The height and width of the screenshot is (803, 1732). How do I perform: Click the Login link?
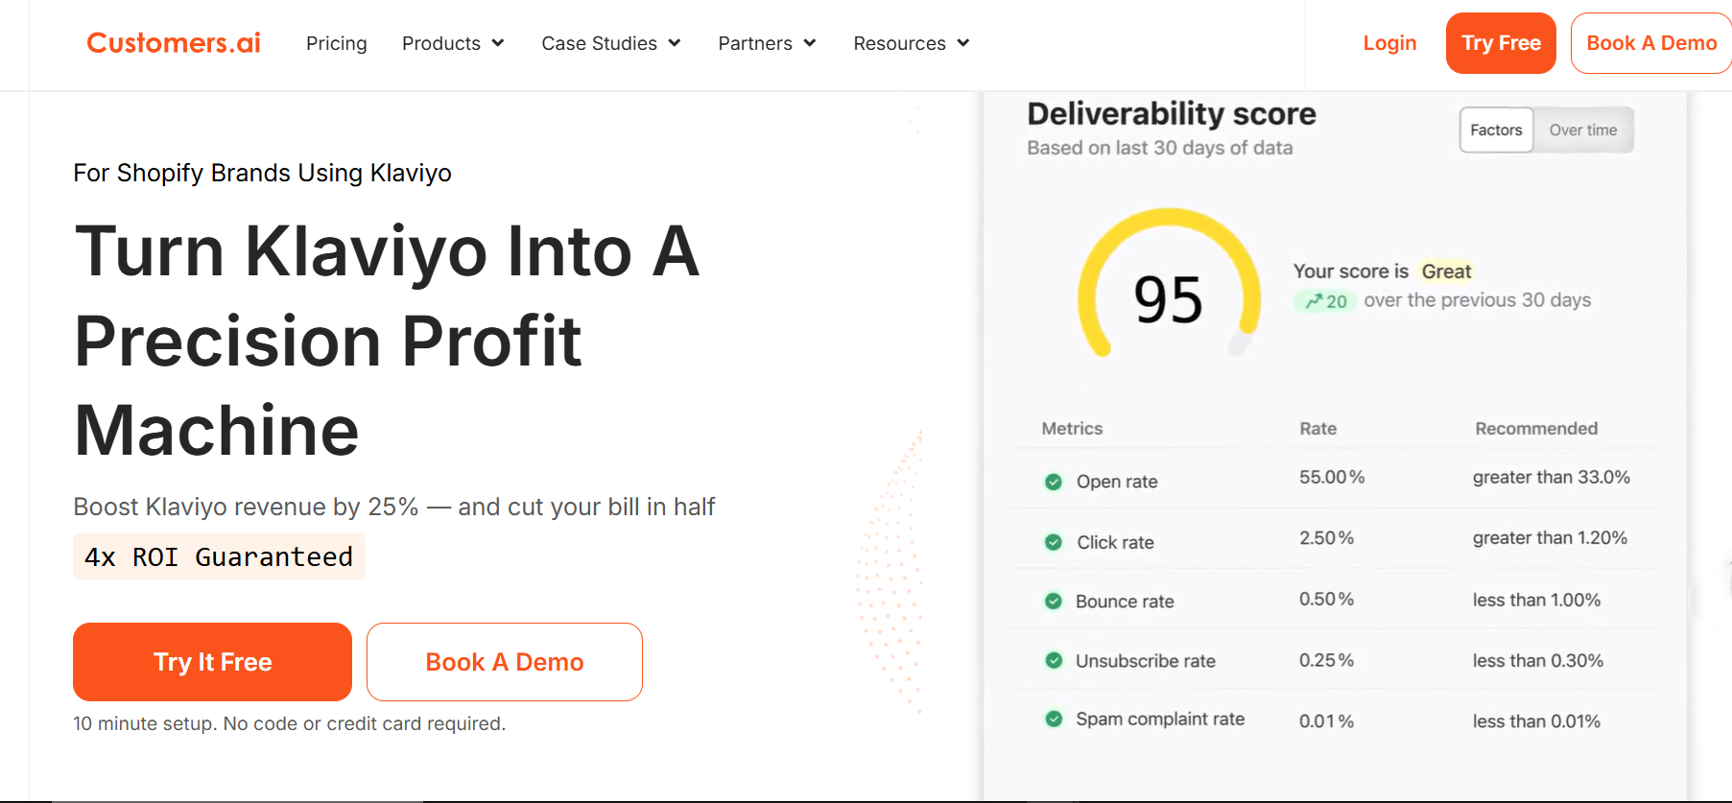tap(1389, 43)
